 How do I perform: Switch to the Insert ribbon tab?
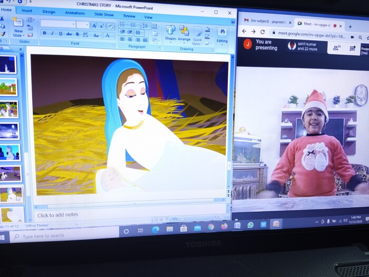[x=27, y=11]
